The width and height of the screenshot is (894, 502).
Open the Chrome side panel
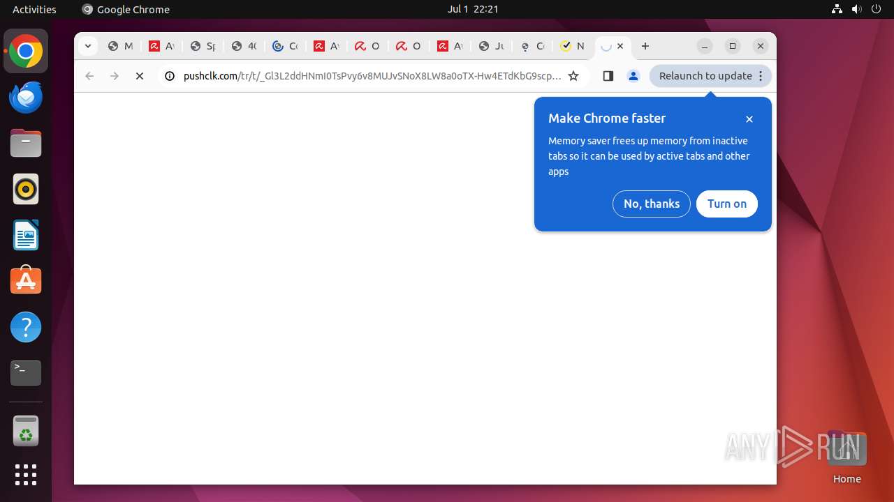tap(608, 76)
